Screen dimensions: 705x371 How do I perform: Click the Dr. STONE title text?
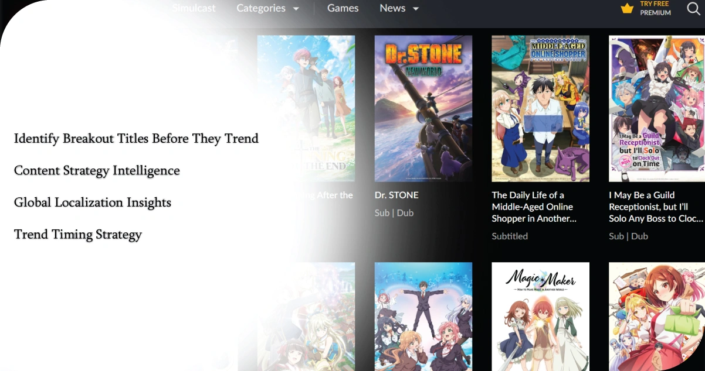pyautogui.click(x=396, y=195)
